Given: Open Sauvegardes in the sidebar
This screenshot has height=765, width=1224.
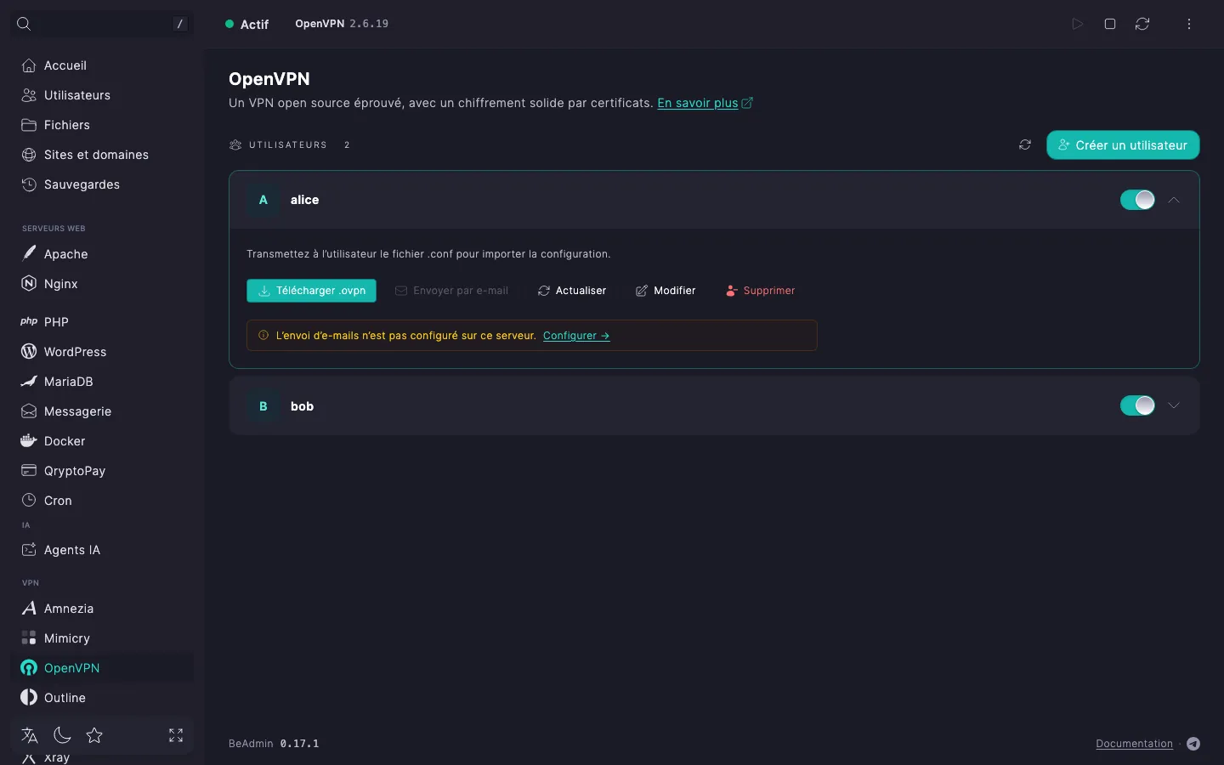Looking at the screenshot, I should coord(102,184).
